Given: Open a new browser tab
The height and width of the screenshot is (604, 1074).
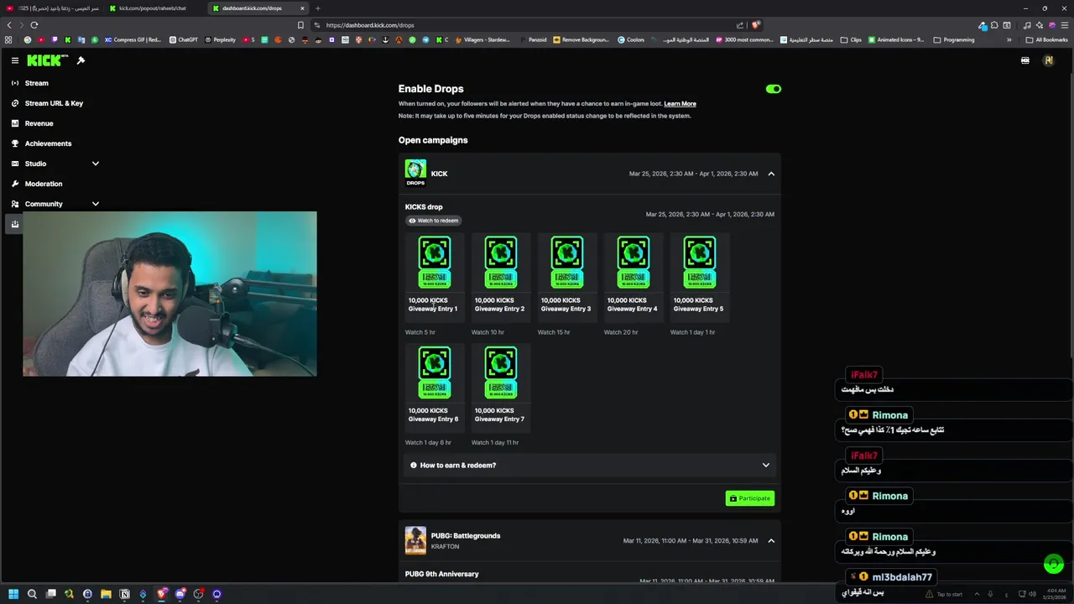Looking at the screenshot, I should 318,8.
